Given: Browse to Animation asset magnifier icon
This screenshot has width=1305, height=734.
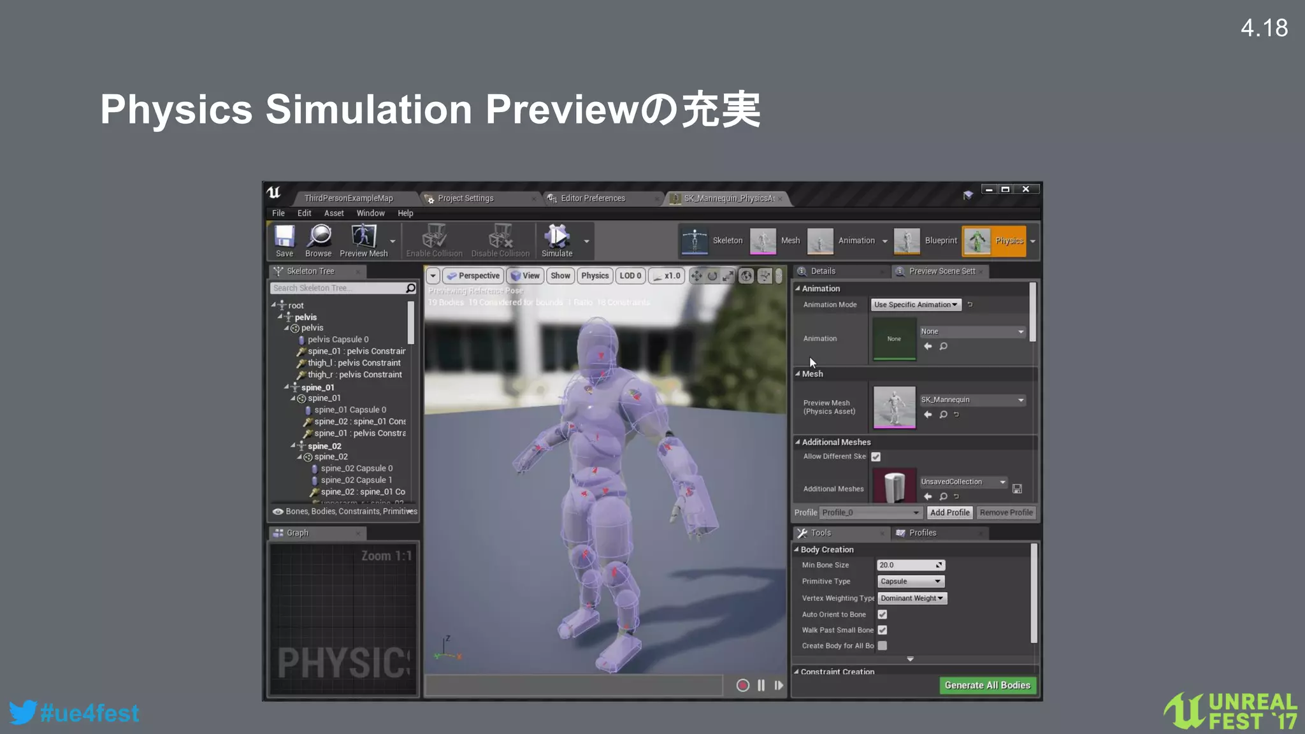Looking at the screenshot, I should click(944, 346).
